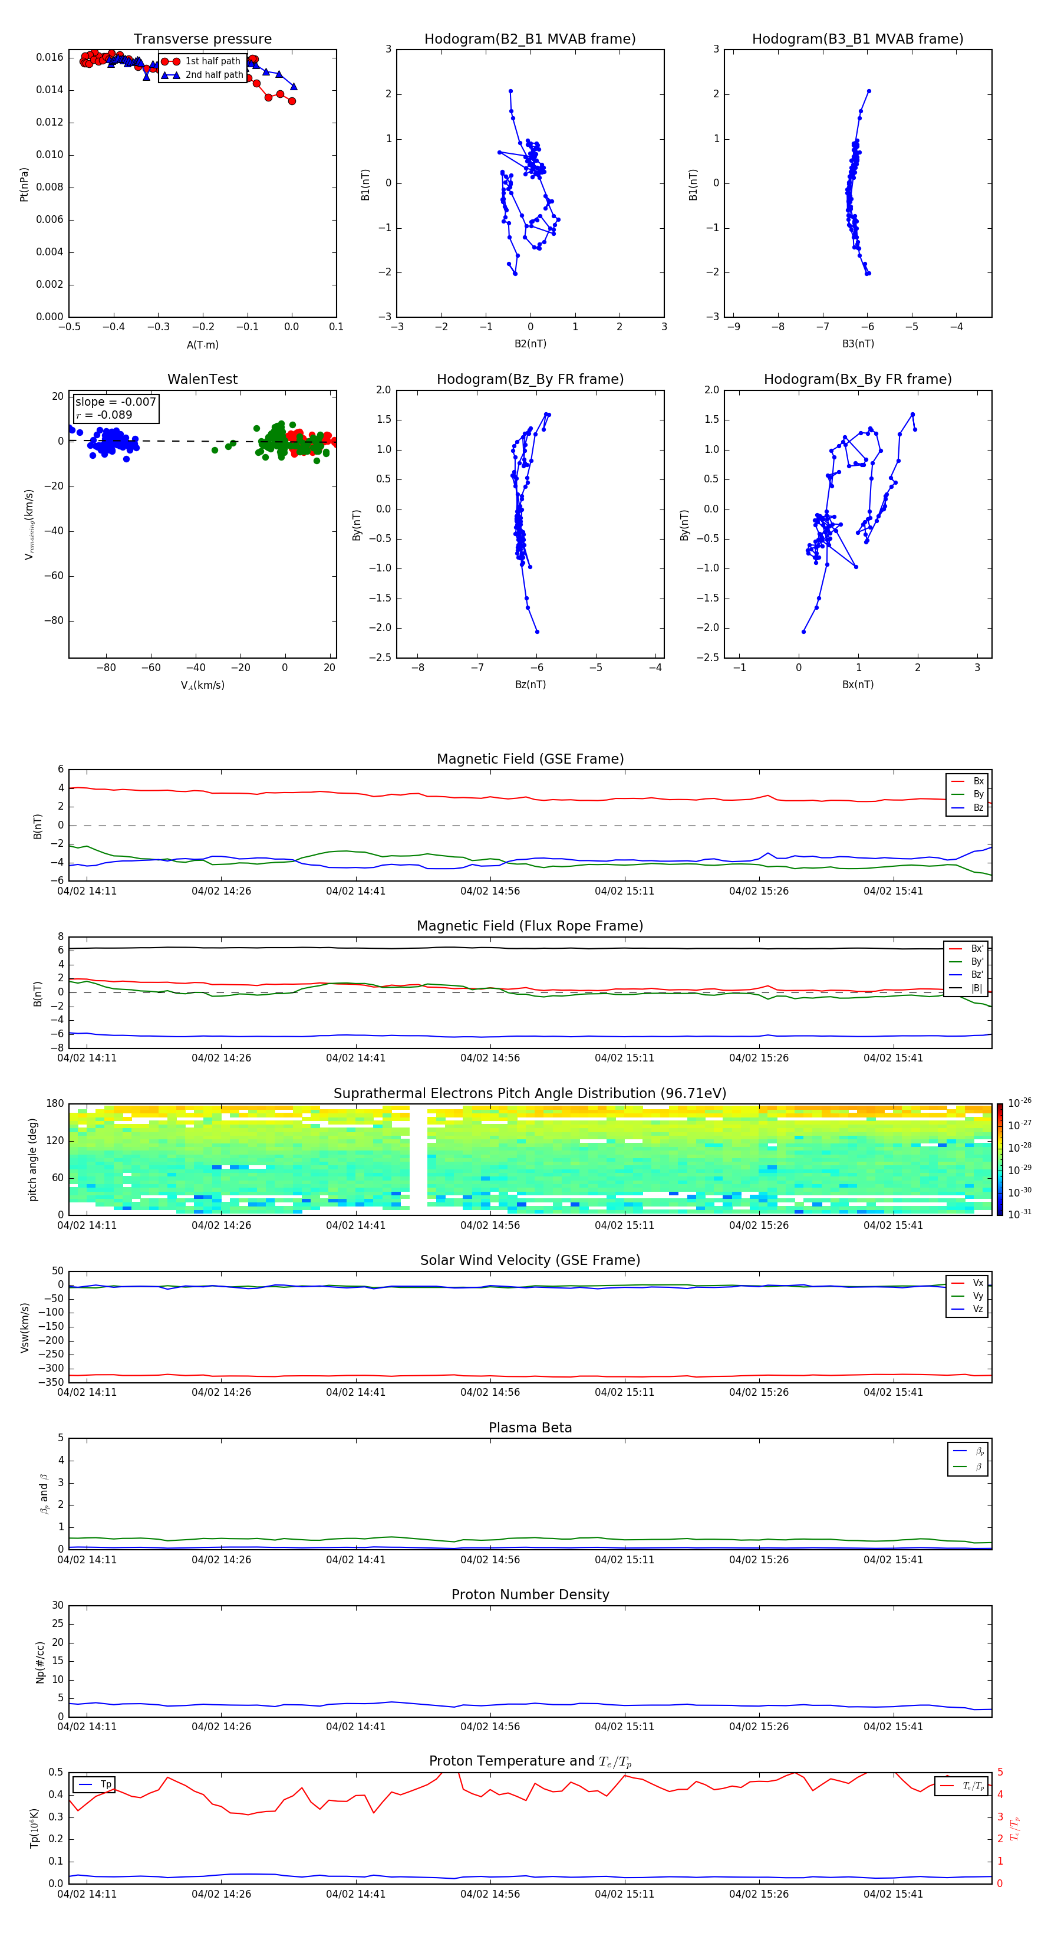
Task: Click the Magnetic Field (Flux Rope Frame) title
Action: (x=530, y=926)
